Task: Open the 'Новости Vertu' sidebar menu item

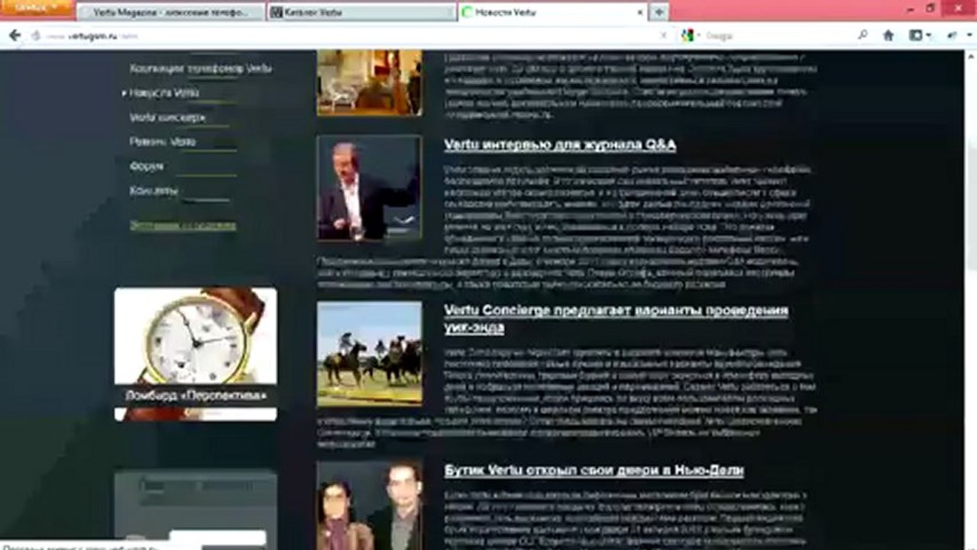Action: click(x=164, y=93)
